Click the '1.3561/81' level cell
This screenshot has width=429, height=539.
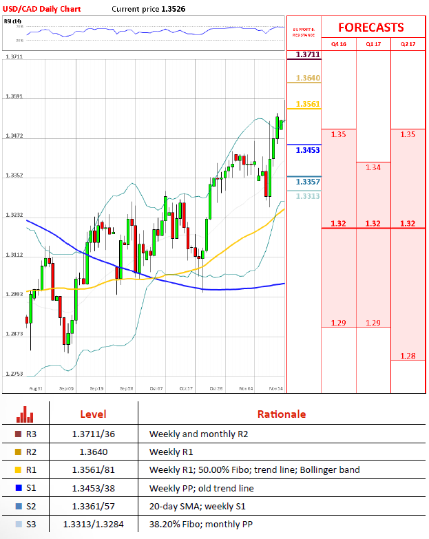click(94, 470)
